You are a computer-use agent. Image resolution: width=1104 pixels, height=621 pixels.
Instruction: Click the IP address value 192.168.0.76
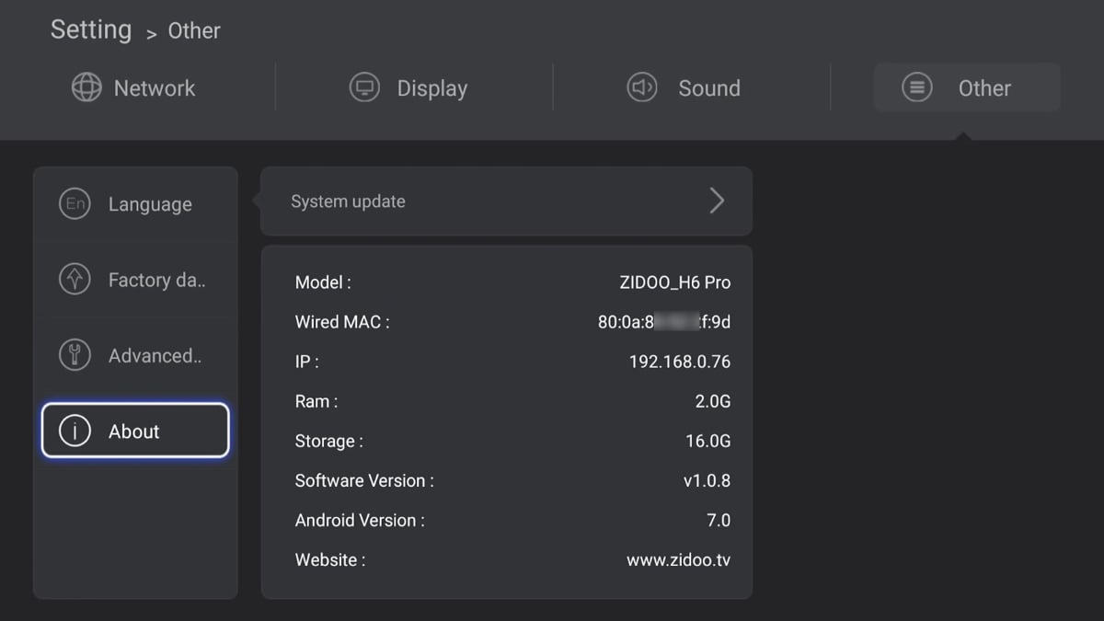(679, 362)
